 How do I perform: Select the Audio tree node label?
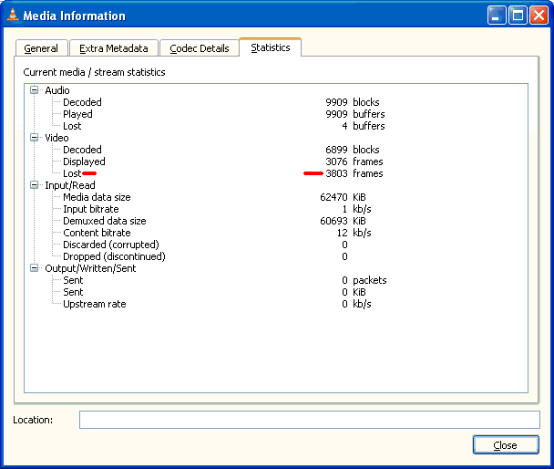coord(57,90)
